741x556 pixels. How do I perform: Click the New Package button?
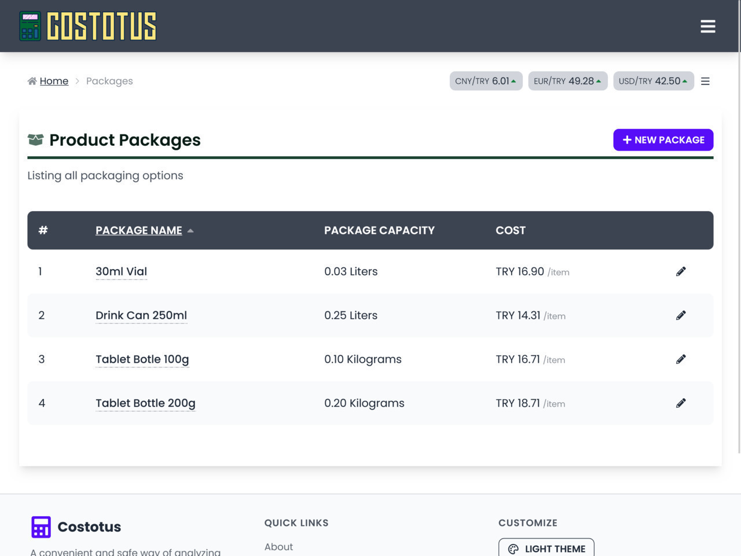[663, 140]
